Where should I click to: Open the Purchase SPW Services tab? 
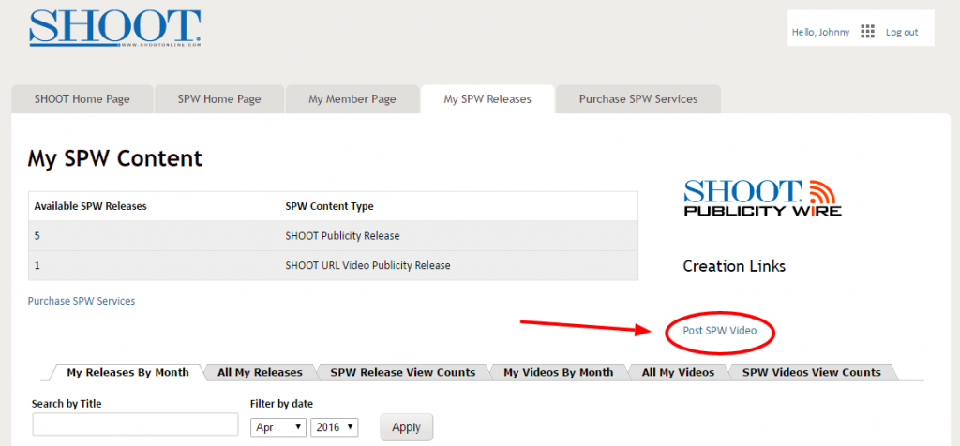click(638, 99)
